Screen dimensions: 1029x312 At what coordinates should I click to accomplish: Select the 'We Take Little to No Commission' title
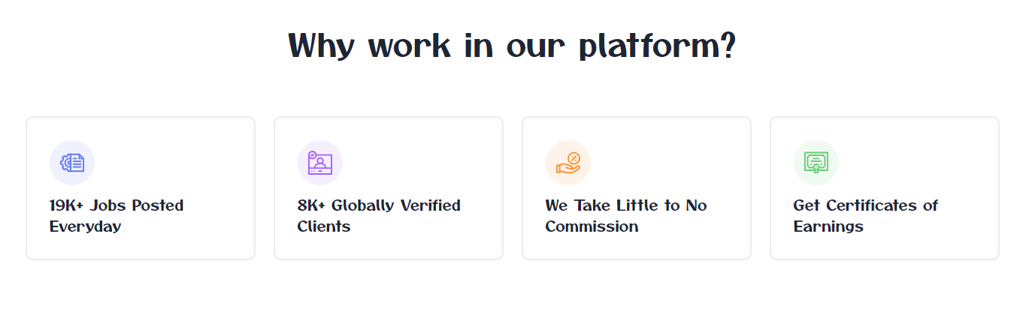(x=626, y=216)
